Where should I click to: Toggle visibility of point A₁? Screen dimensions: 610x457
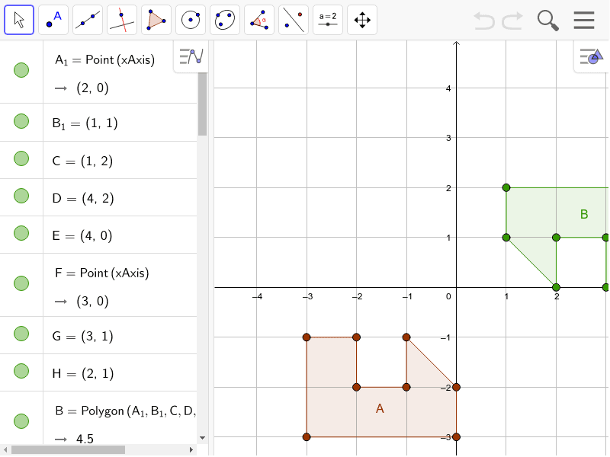click(x=21, y=70)
